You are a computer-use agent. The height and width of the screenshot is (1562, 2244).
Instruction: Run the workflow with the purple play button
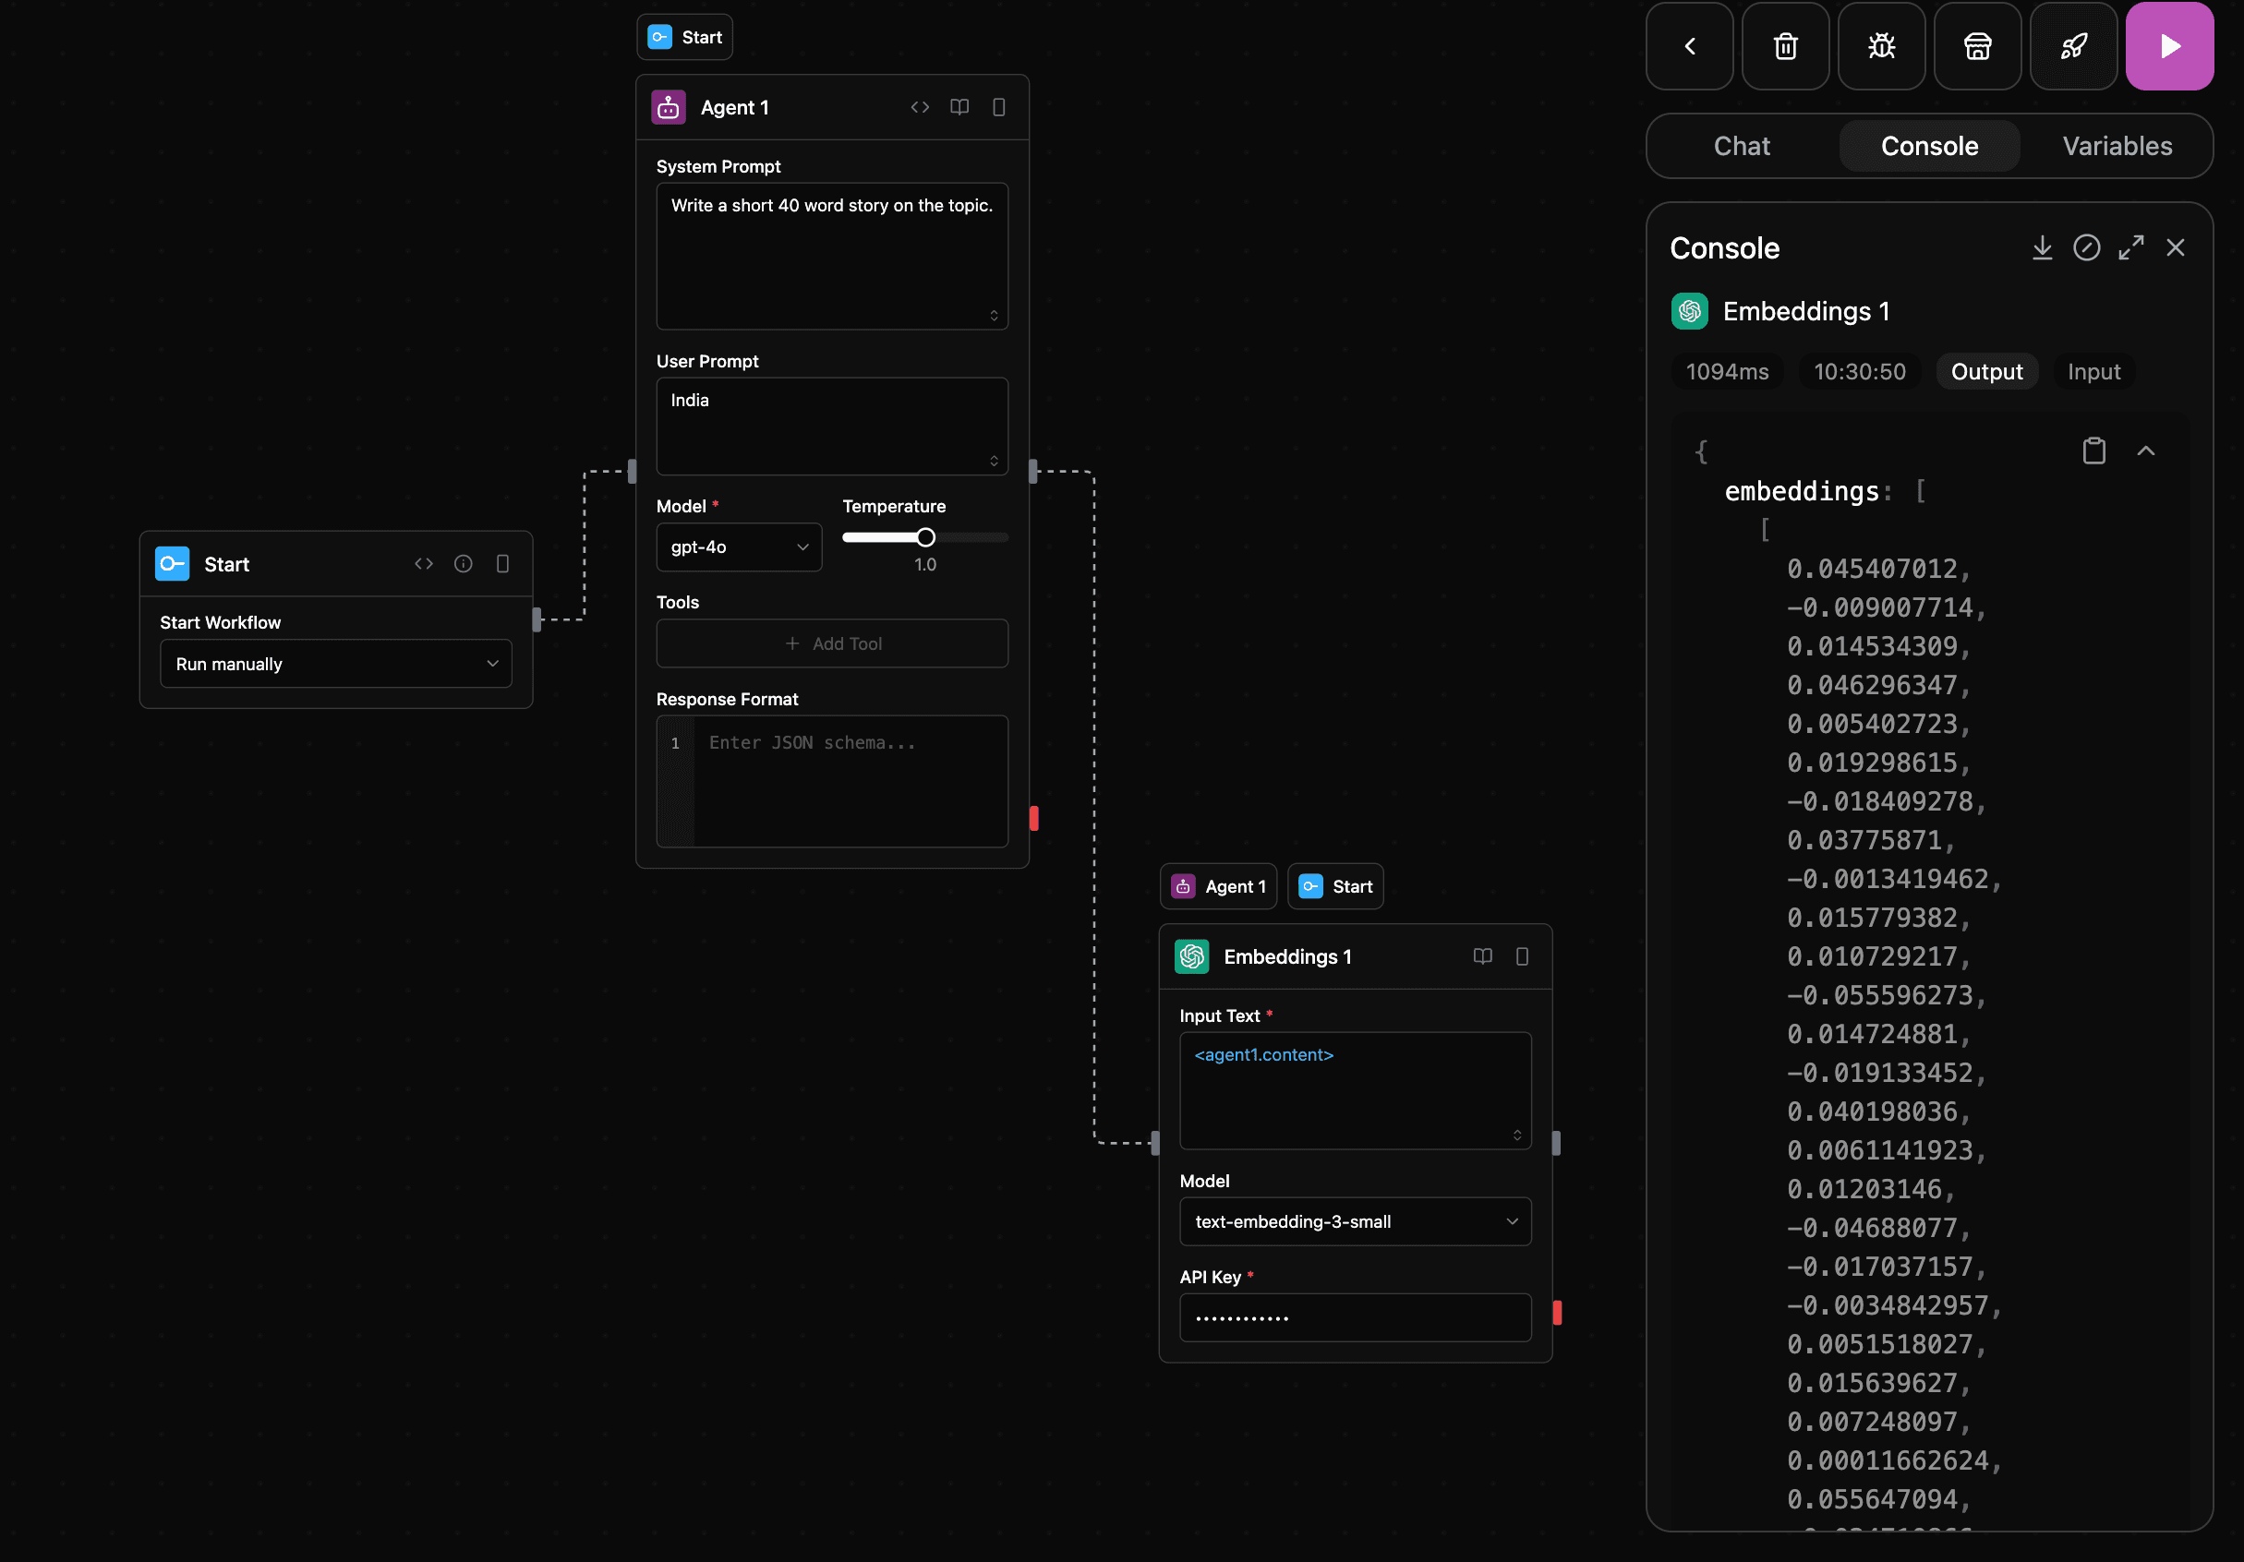[2170, 46]
